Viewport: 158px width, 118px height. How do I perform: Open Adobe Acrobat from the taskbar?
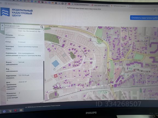tap(16, 111)
